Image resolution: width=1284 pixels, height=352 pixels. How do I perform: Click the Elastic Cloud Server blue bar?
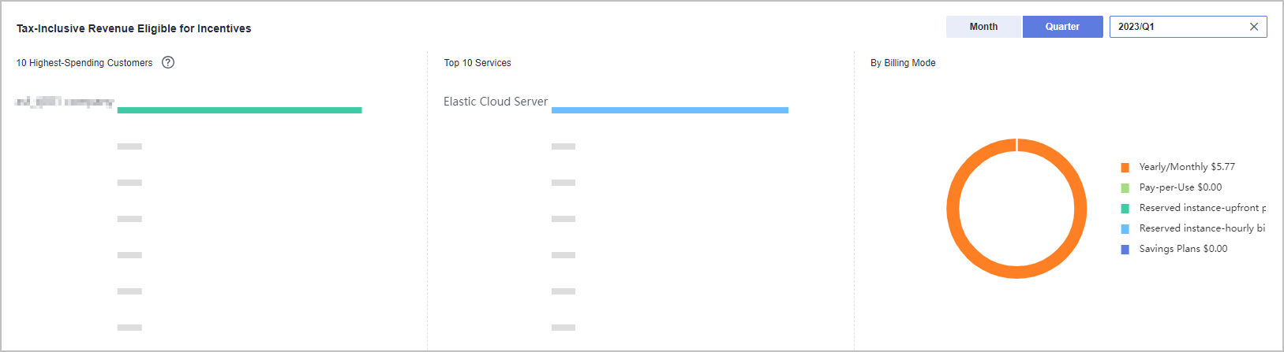[x=669, y=110]
